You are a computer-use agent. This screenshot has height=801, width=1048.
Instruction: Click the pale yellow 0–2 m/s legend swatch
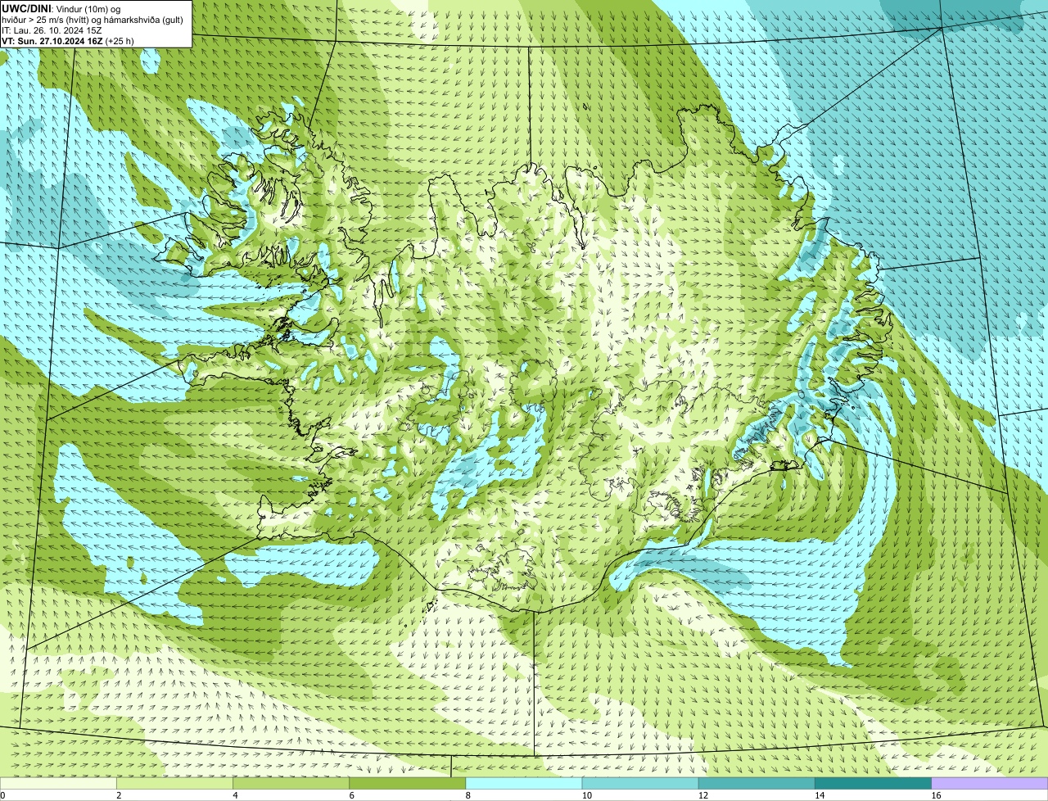click(x=58, y=783)
